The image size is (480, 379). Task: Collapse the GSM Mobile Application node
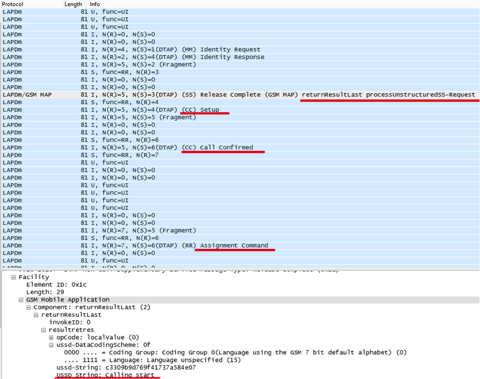[21, 300]
